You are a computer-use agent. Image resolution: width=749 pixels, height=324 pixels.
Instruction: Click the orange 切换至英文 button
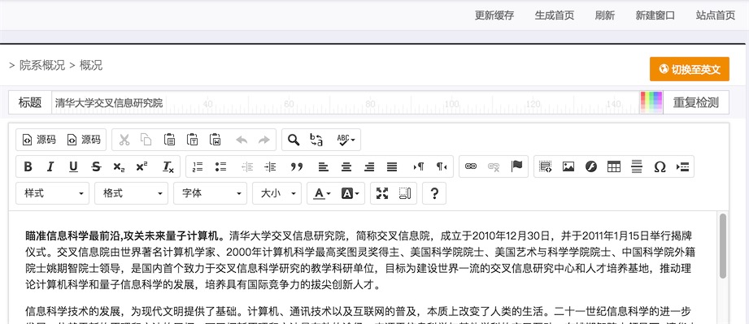pos(690,69)
